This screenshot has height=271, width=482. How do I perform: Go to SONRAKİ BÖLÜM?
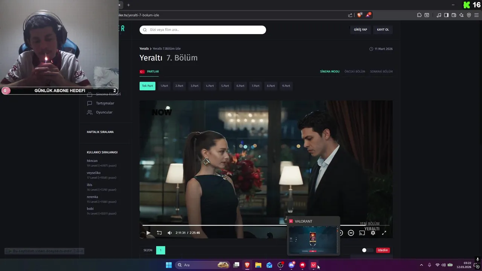381,72
